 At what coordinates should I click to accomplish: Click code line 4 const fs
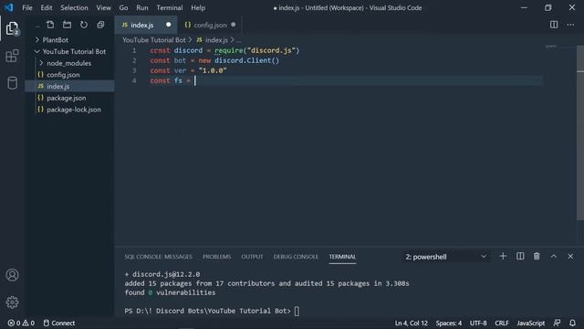171,80
